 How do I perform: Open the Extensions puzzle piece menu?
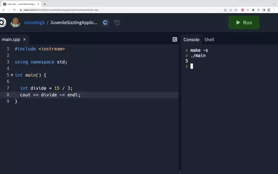[x=253, y=10]
